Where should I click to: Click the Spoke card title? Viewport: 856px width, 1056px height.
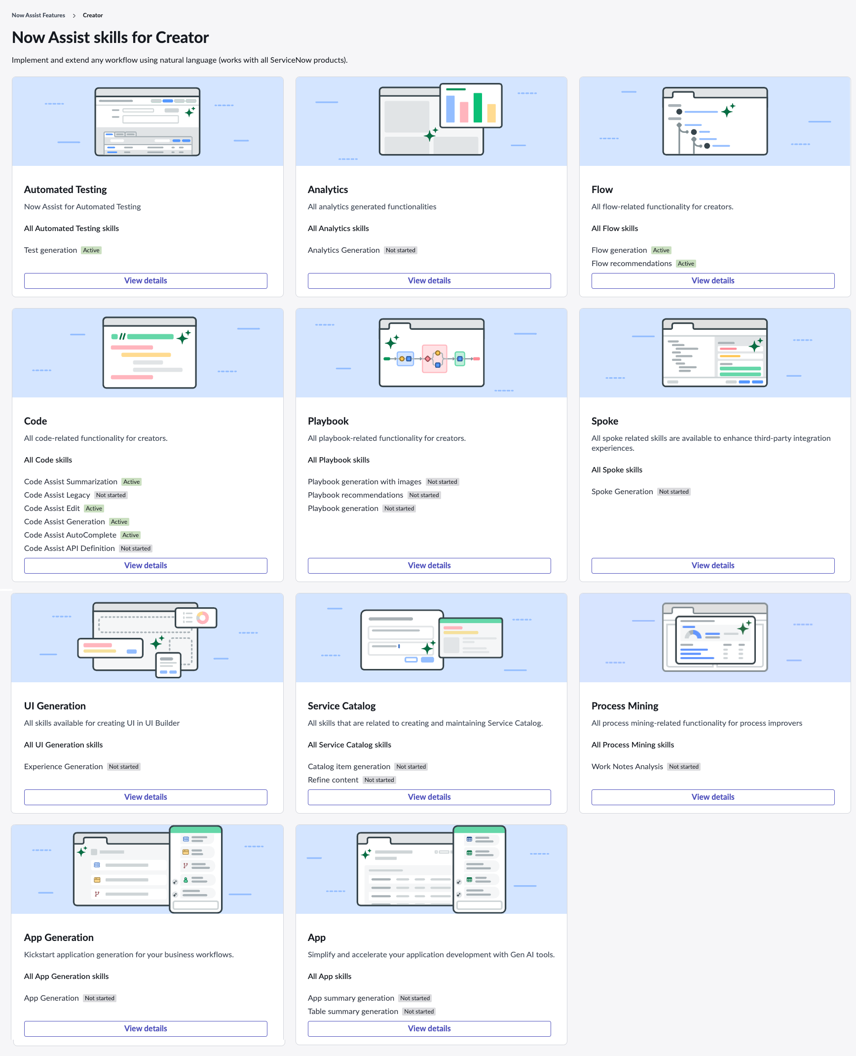[x=605, y=421]
